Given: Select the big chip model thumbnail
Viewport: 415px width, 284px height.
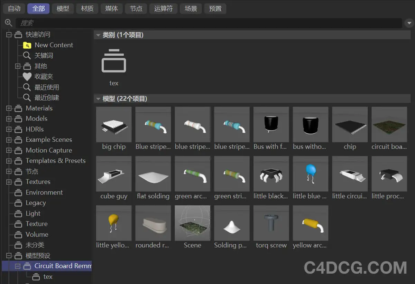Looking at the screenshot, I should (x=114, y=124).
